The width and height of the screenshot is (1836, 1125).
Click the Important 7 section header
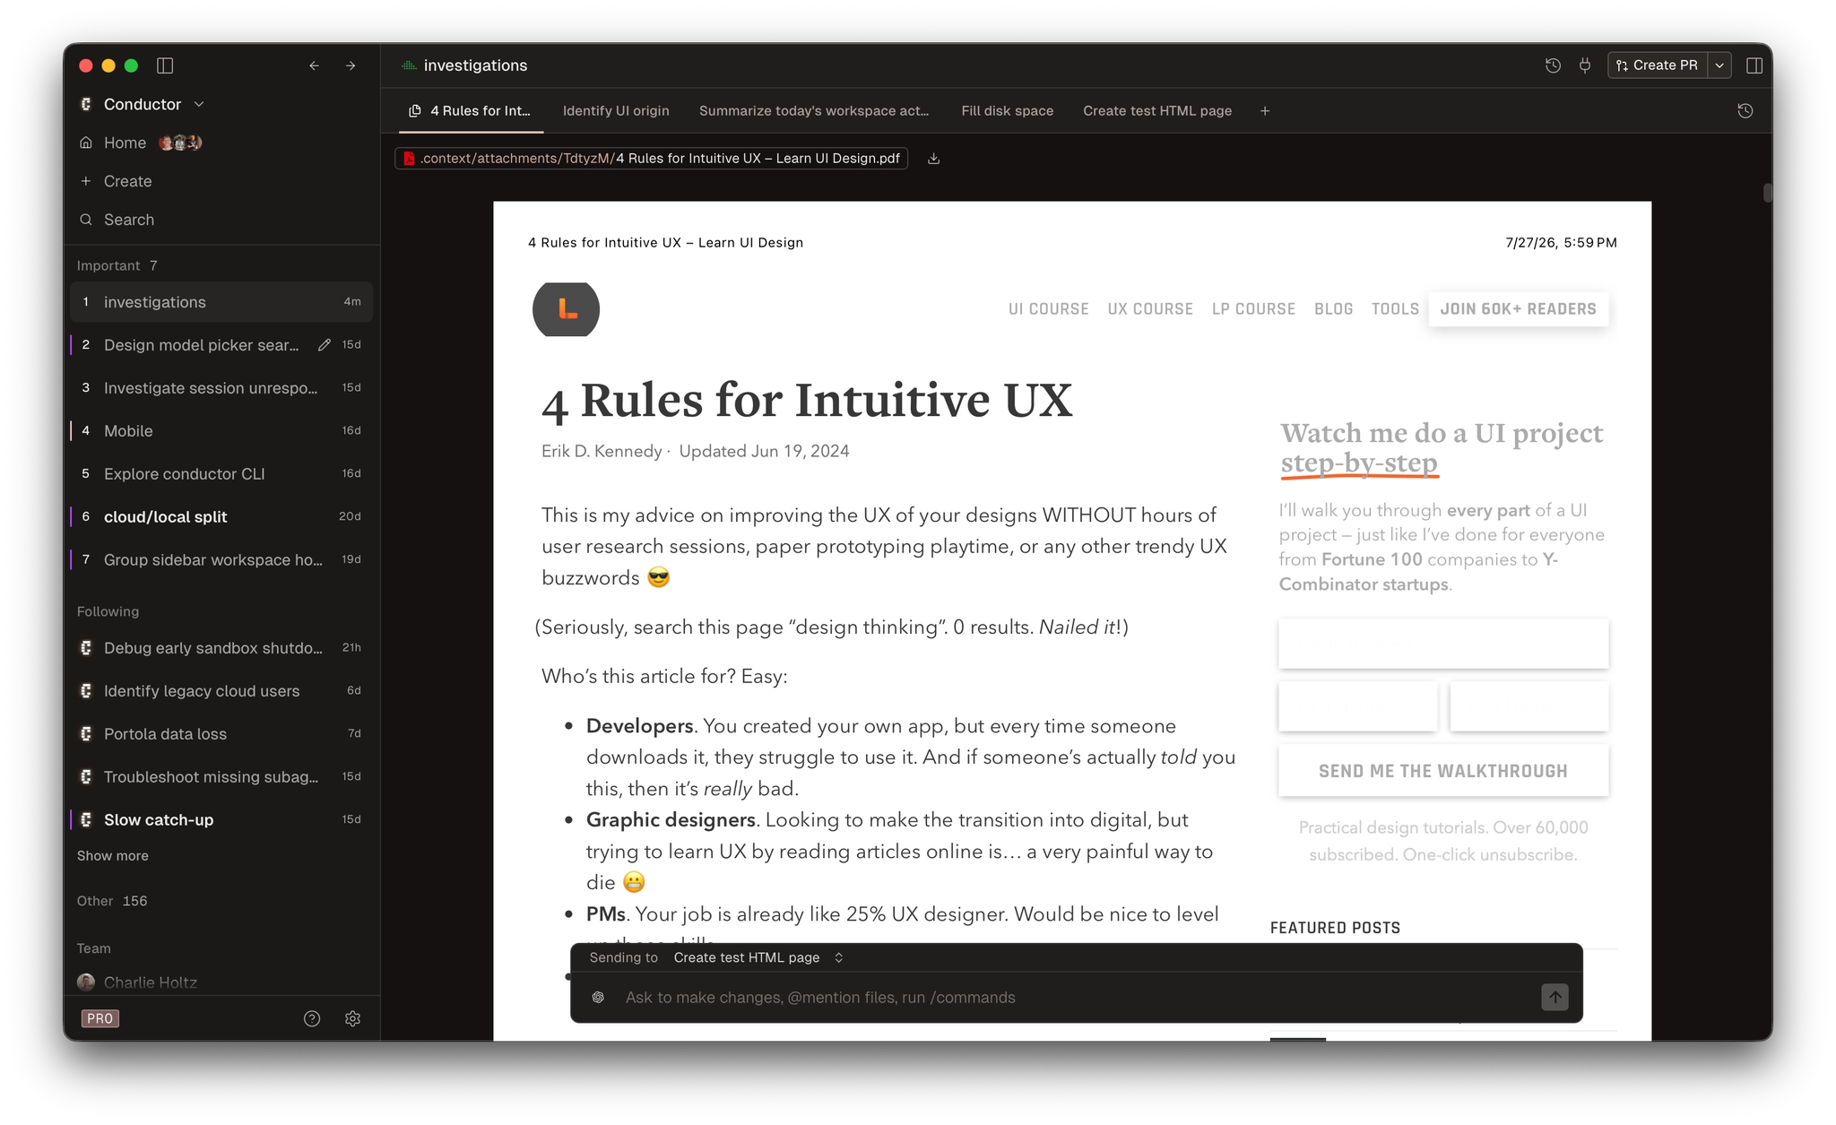pyautogui.click(x=117, y=265)
